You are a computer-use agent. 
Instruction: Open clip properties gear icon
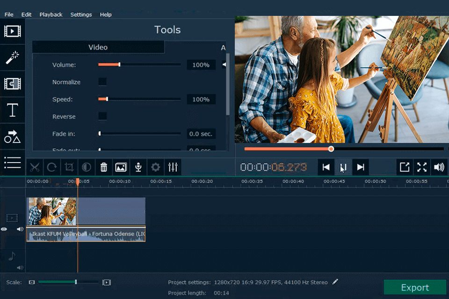click(155, 167)
